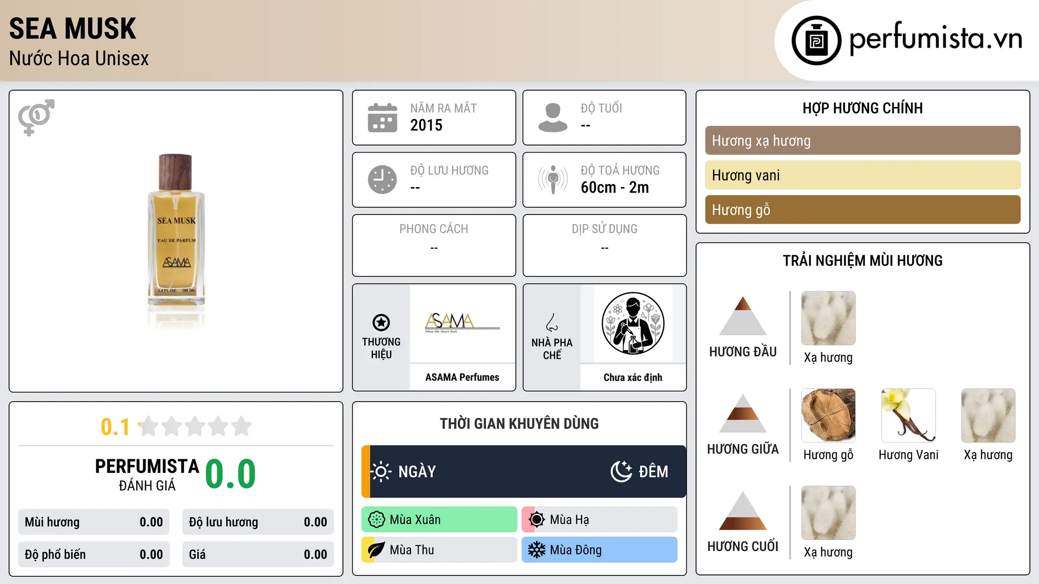The image size is (1039, 584).
Task: Click the Ngày–Đêm time-of-day bar
Action: click(x=524, y=471)
